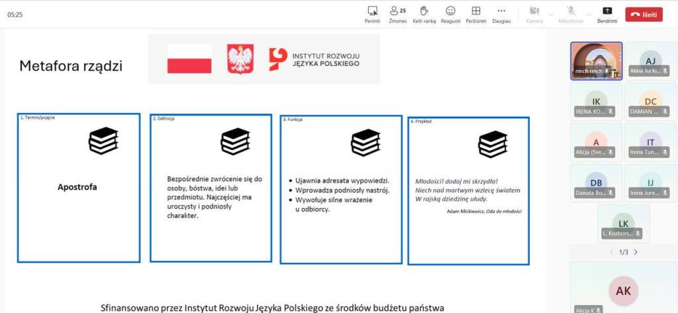Viewport: 678px width, 313px height.
Task: Expand the microphone options dropdown arrow
Action: click(x=589, y=13)
